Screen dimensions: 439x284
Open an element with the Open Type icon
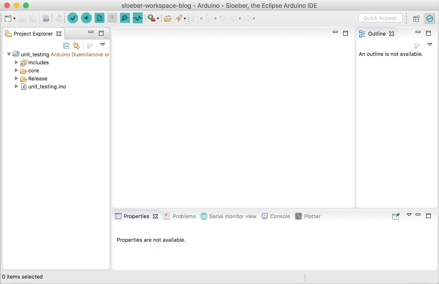coord(168,18)
